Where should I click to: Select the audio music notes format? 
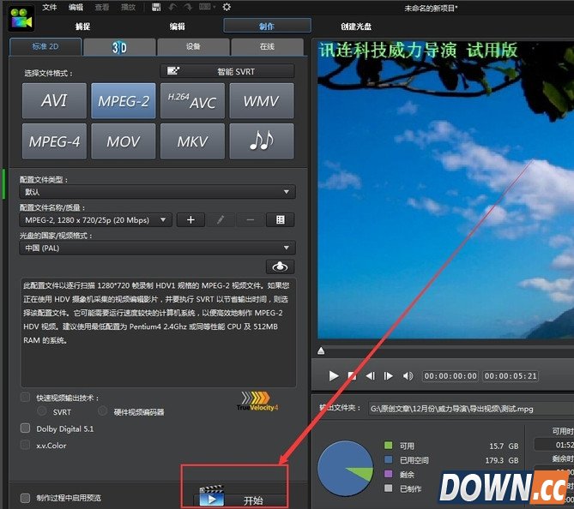(262, 141)
